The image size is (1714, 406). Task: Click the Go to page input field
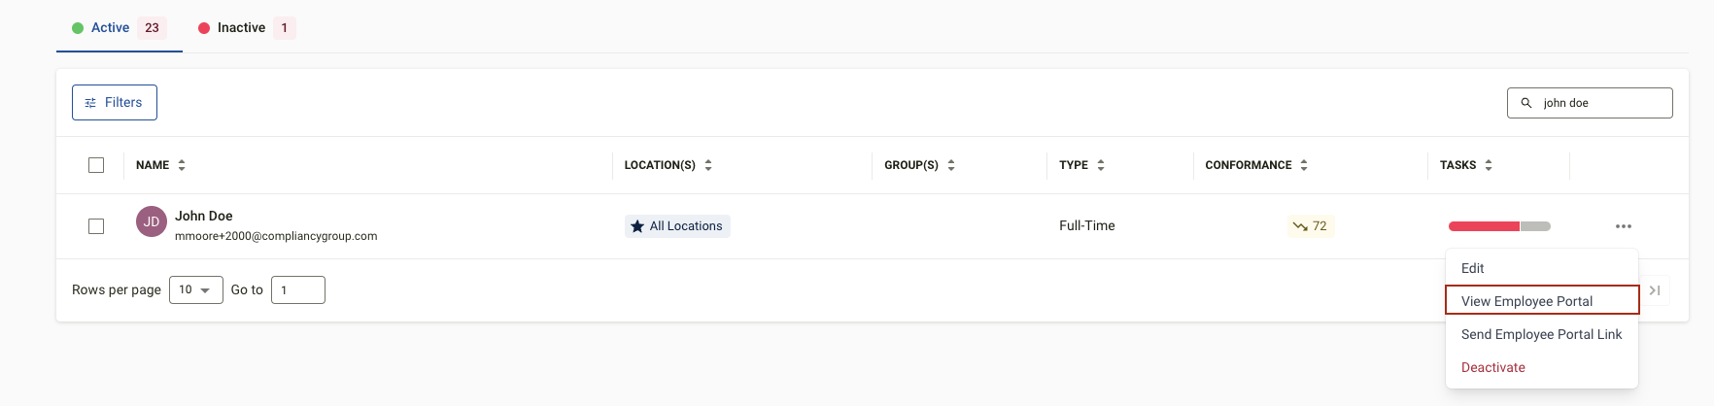point(298,290)
